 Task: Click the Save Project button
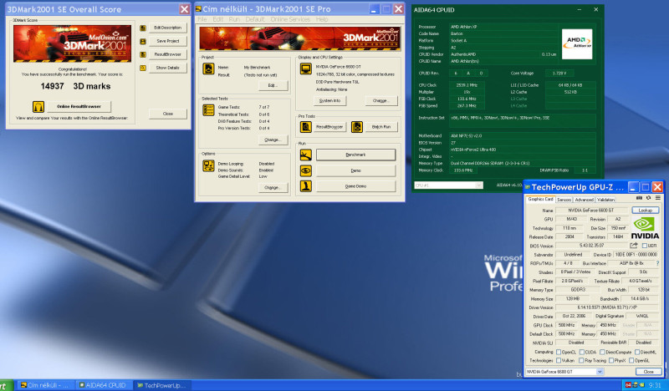pos(168,41)
